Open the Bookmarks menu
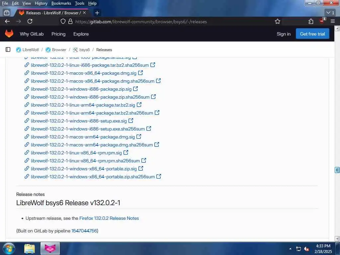340x255 pixels. (x=61, y=3)
